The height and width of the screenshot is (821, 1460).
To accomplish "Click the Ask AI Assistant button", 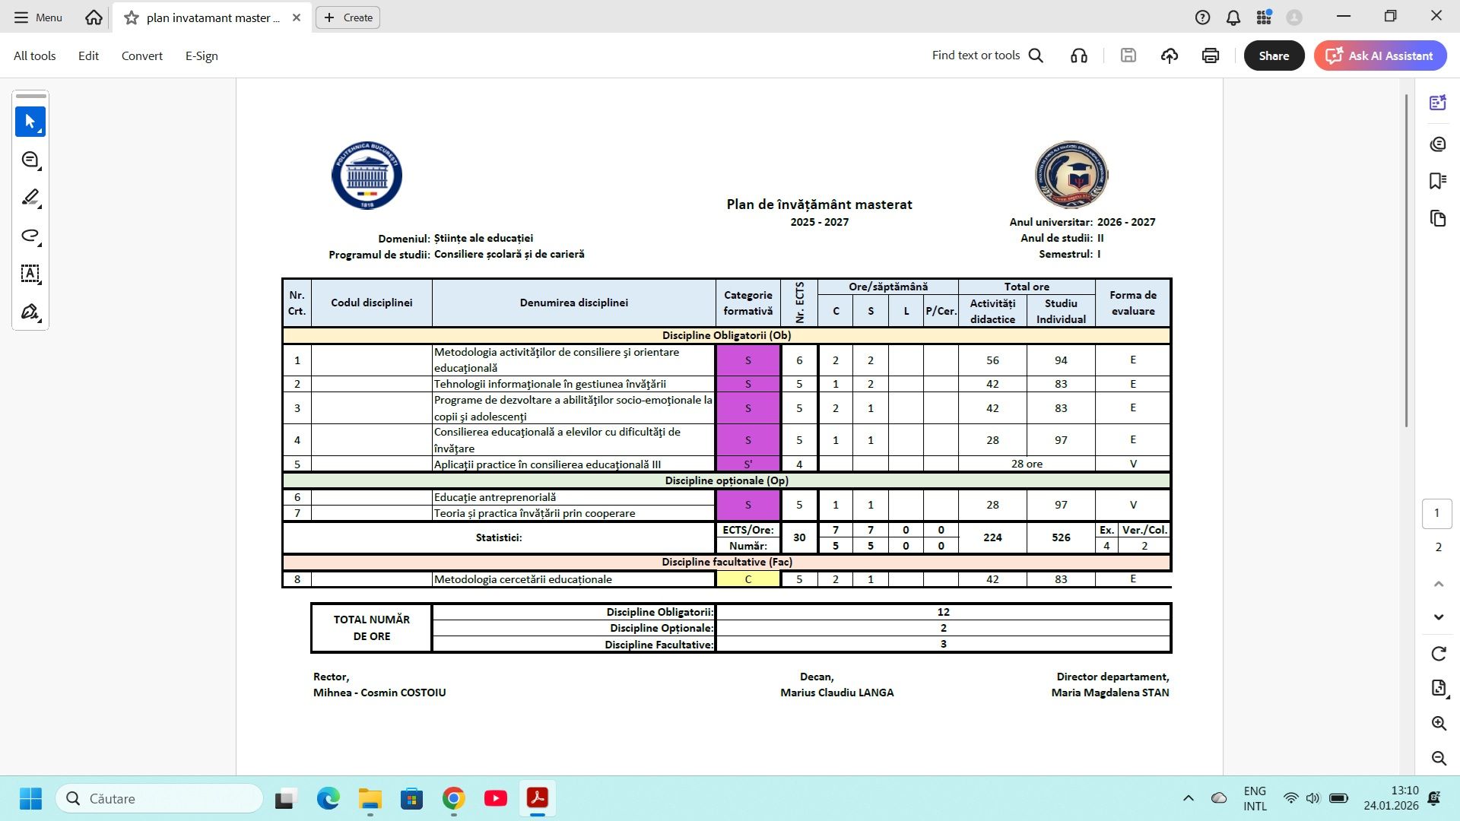I will 1379,55.
